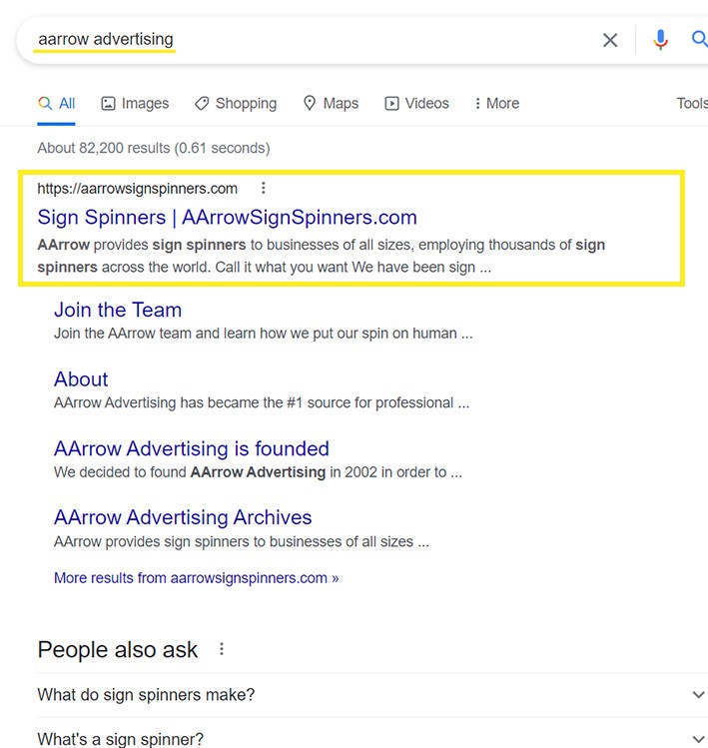
Task: Open the Tools search options
Action: (x=691, y=104)
